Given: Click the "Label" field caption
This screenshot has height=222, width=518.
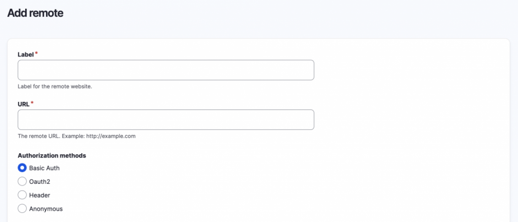Looking at the screenshot, I should (x=26, y=55).
